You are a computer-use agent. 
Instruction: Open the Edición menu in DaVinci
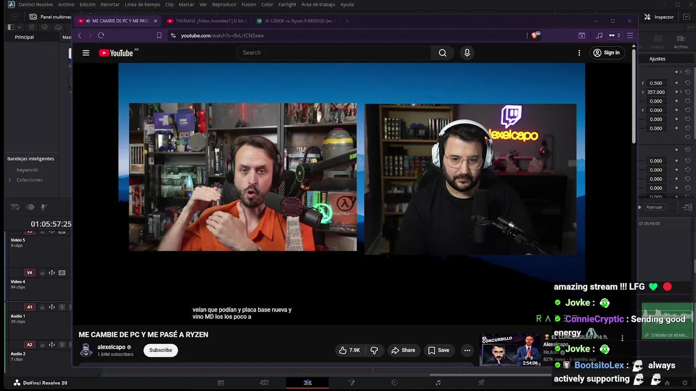88,4
